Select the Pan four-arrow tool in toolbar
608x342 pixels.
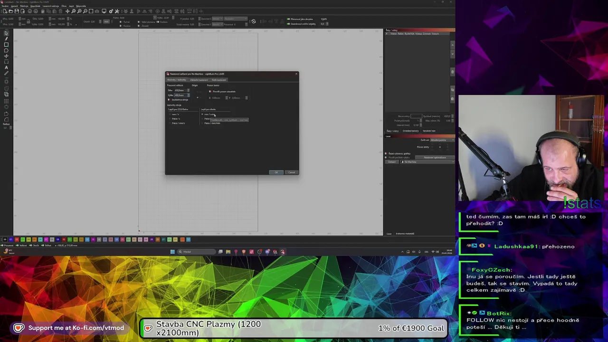pyautogui.click(x=67, y=11)
